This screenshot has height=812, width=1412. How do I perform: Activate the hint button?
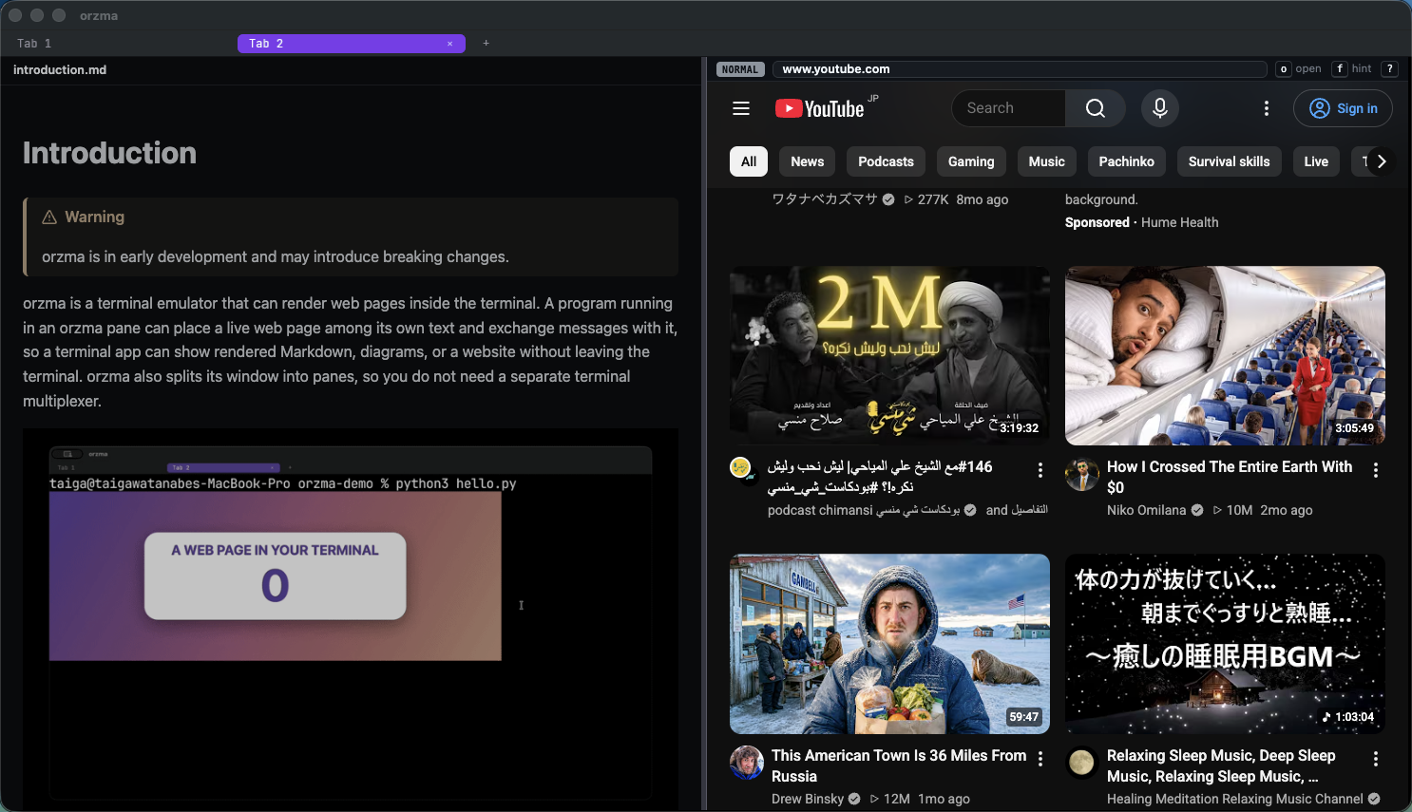1352,69
